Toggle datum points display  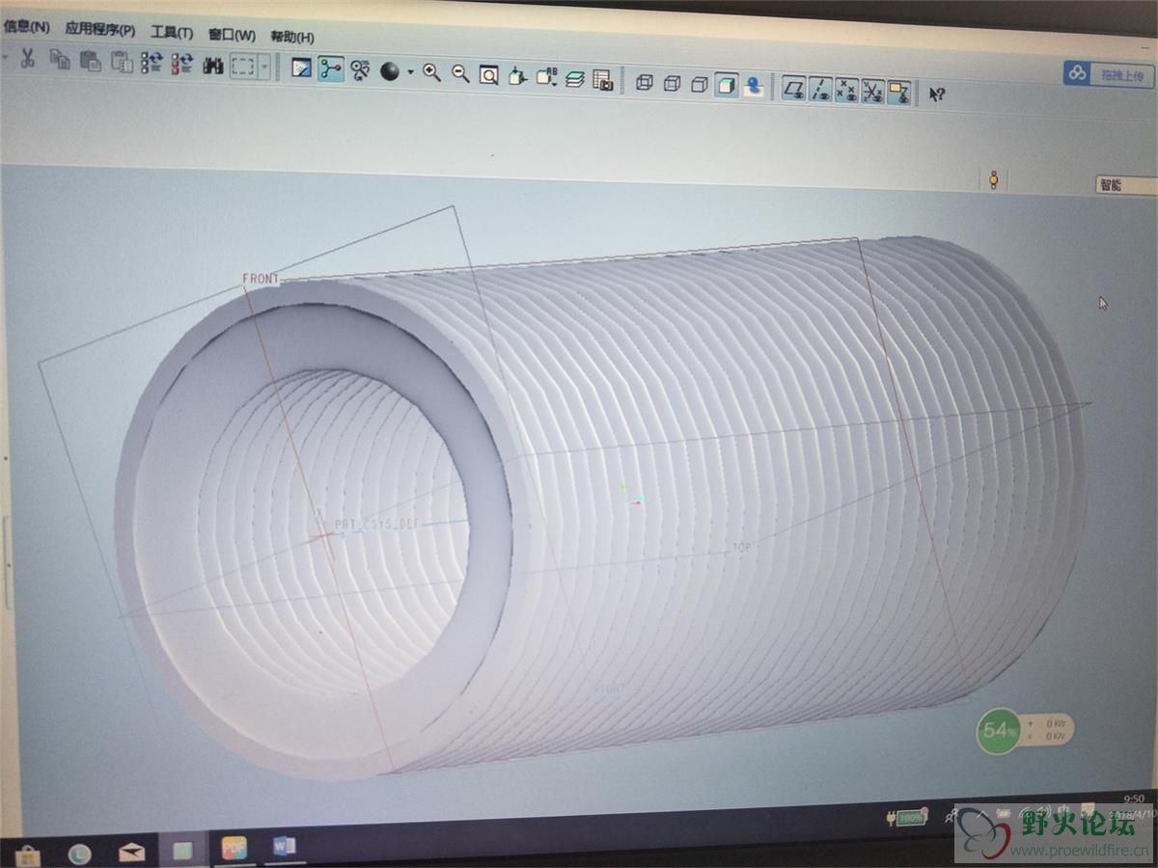[846, 92]
